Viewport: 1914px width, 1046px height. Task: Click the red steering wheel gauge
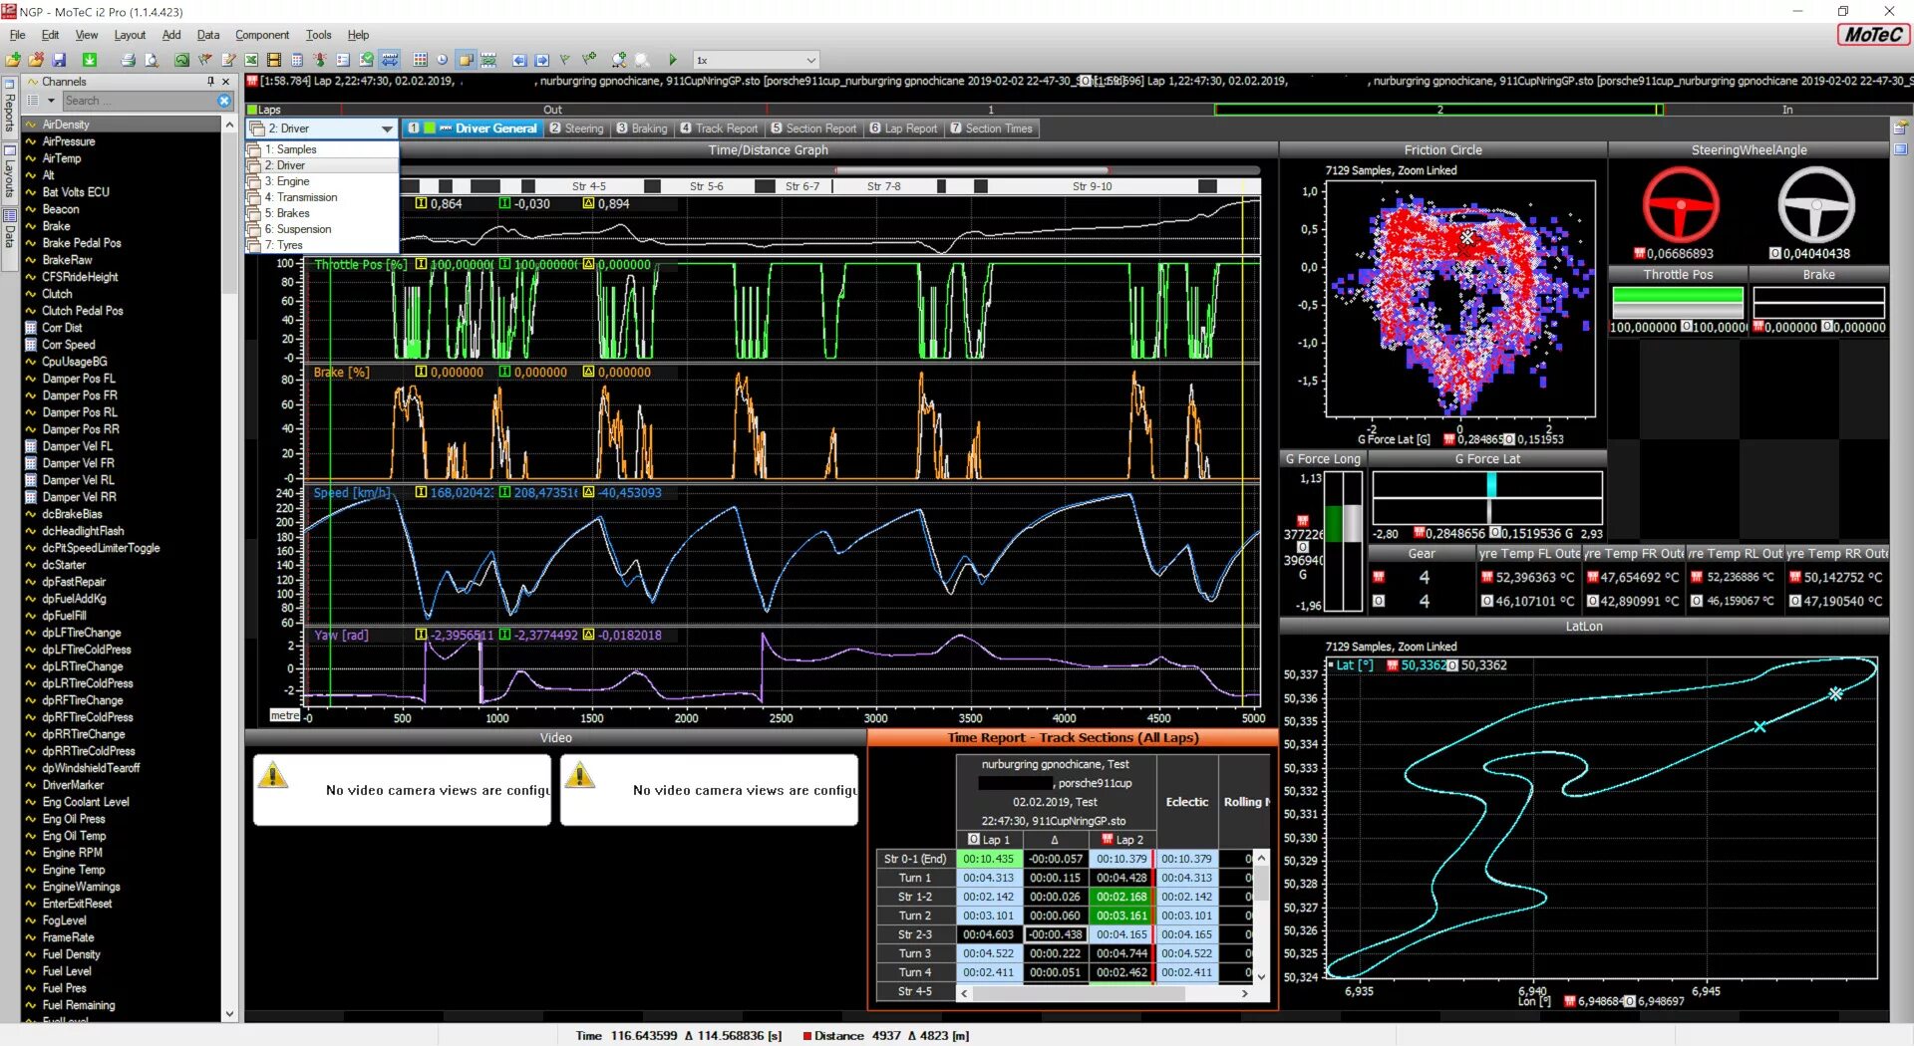[1681, 204]
